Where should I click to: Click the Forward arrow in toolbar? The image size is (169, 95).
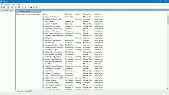pyautogui.click(x=4, y=7)
